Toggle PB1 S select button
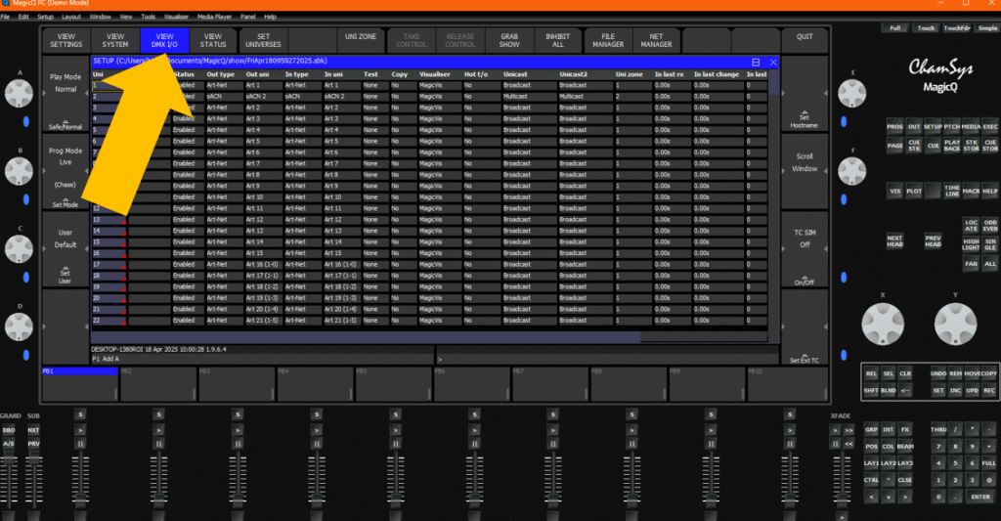This screenshot has height=521, width=1001. coord(79,414)
